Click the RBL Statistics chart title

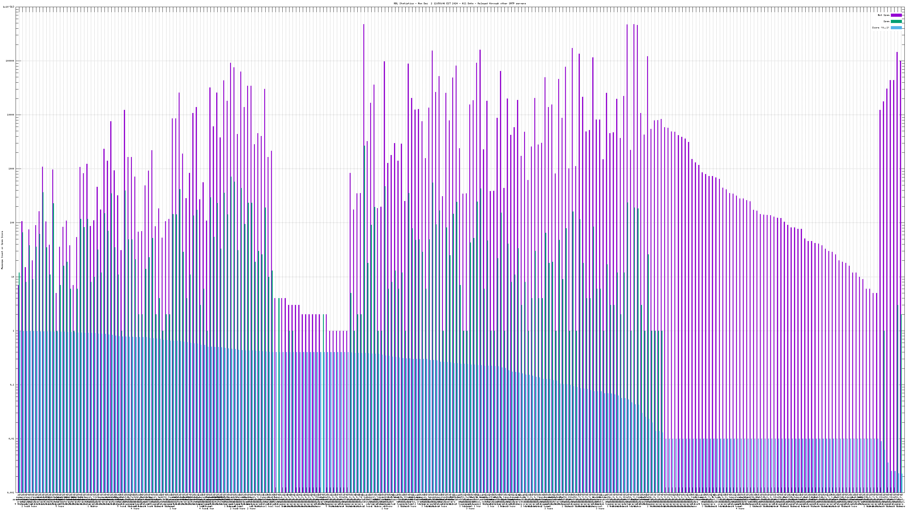coord(459,3)
